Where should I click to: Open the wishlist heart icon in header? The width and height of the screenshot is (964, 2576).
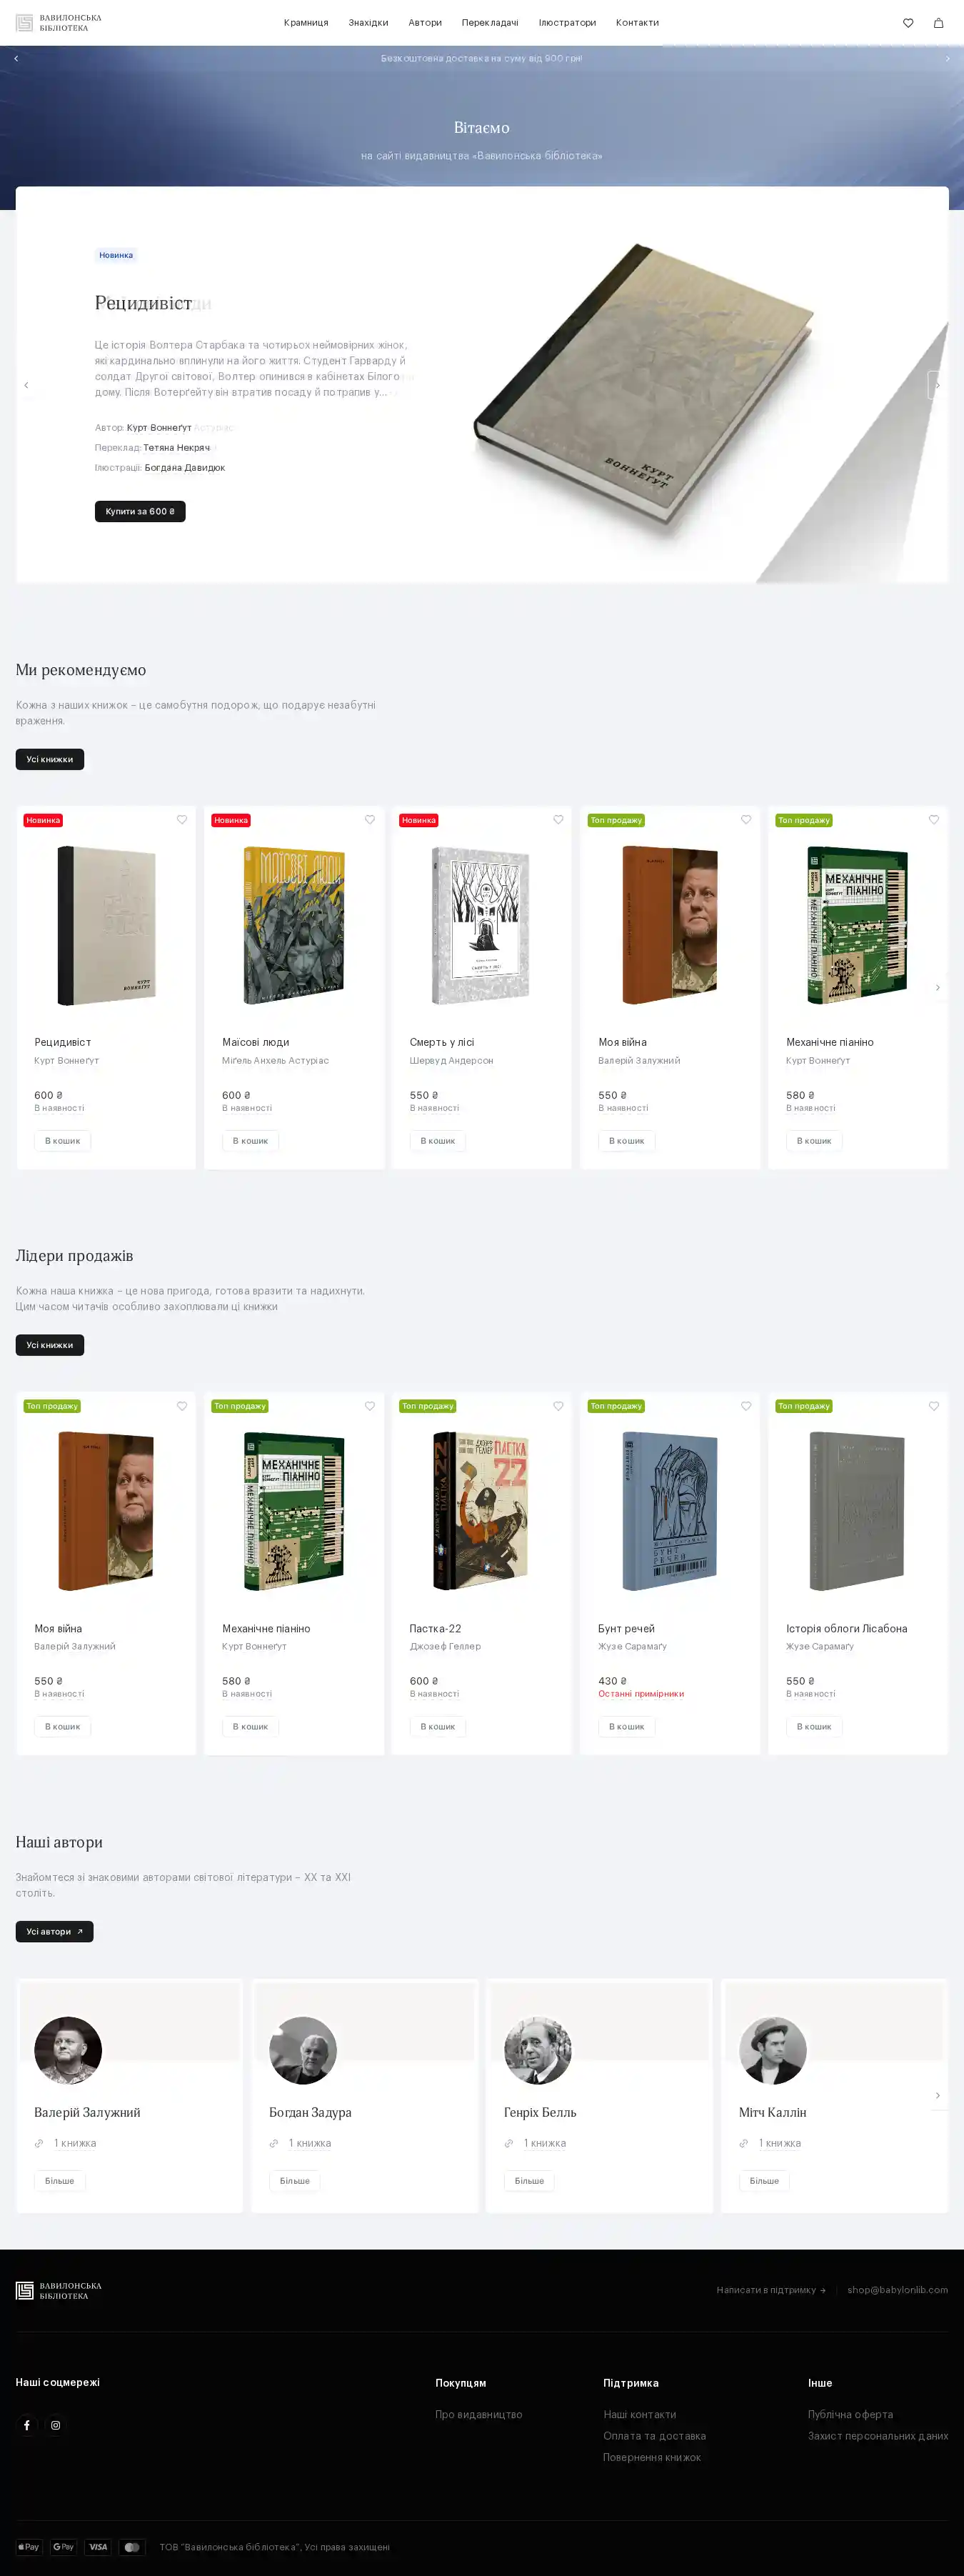coord(908,23)
